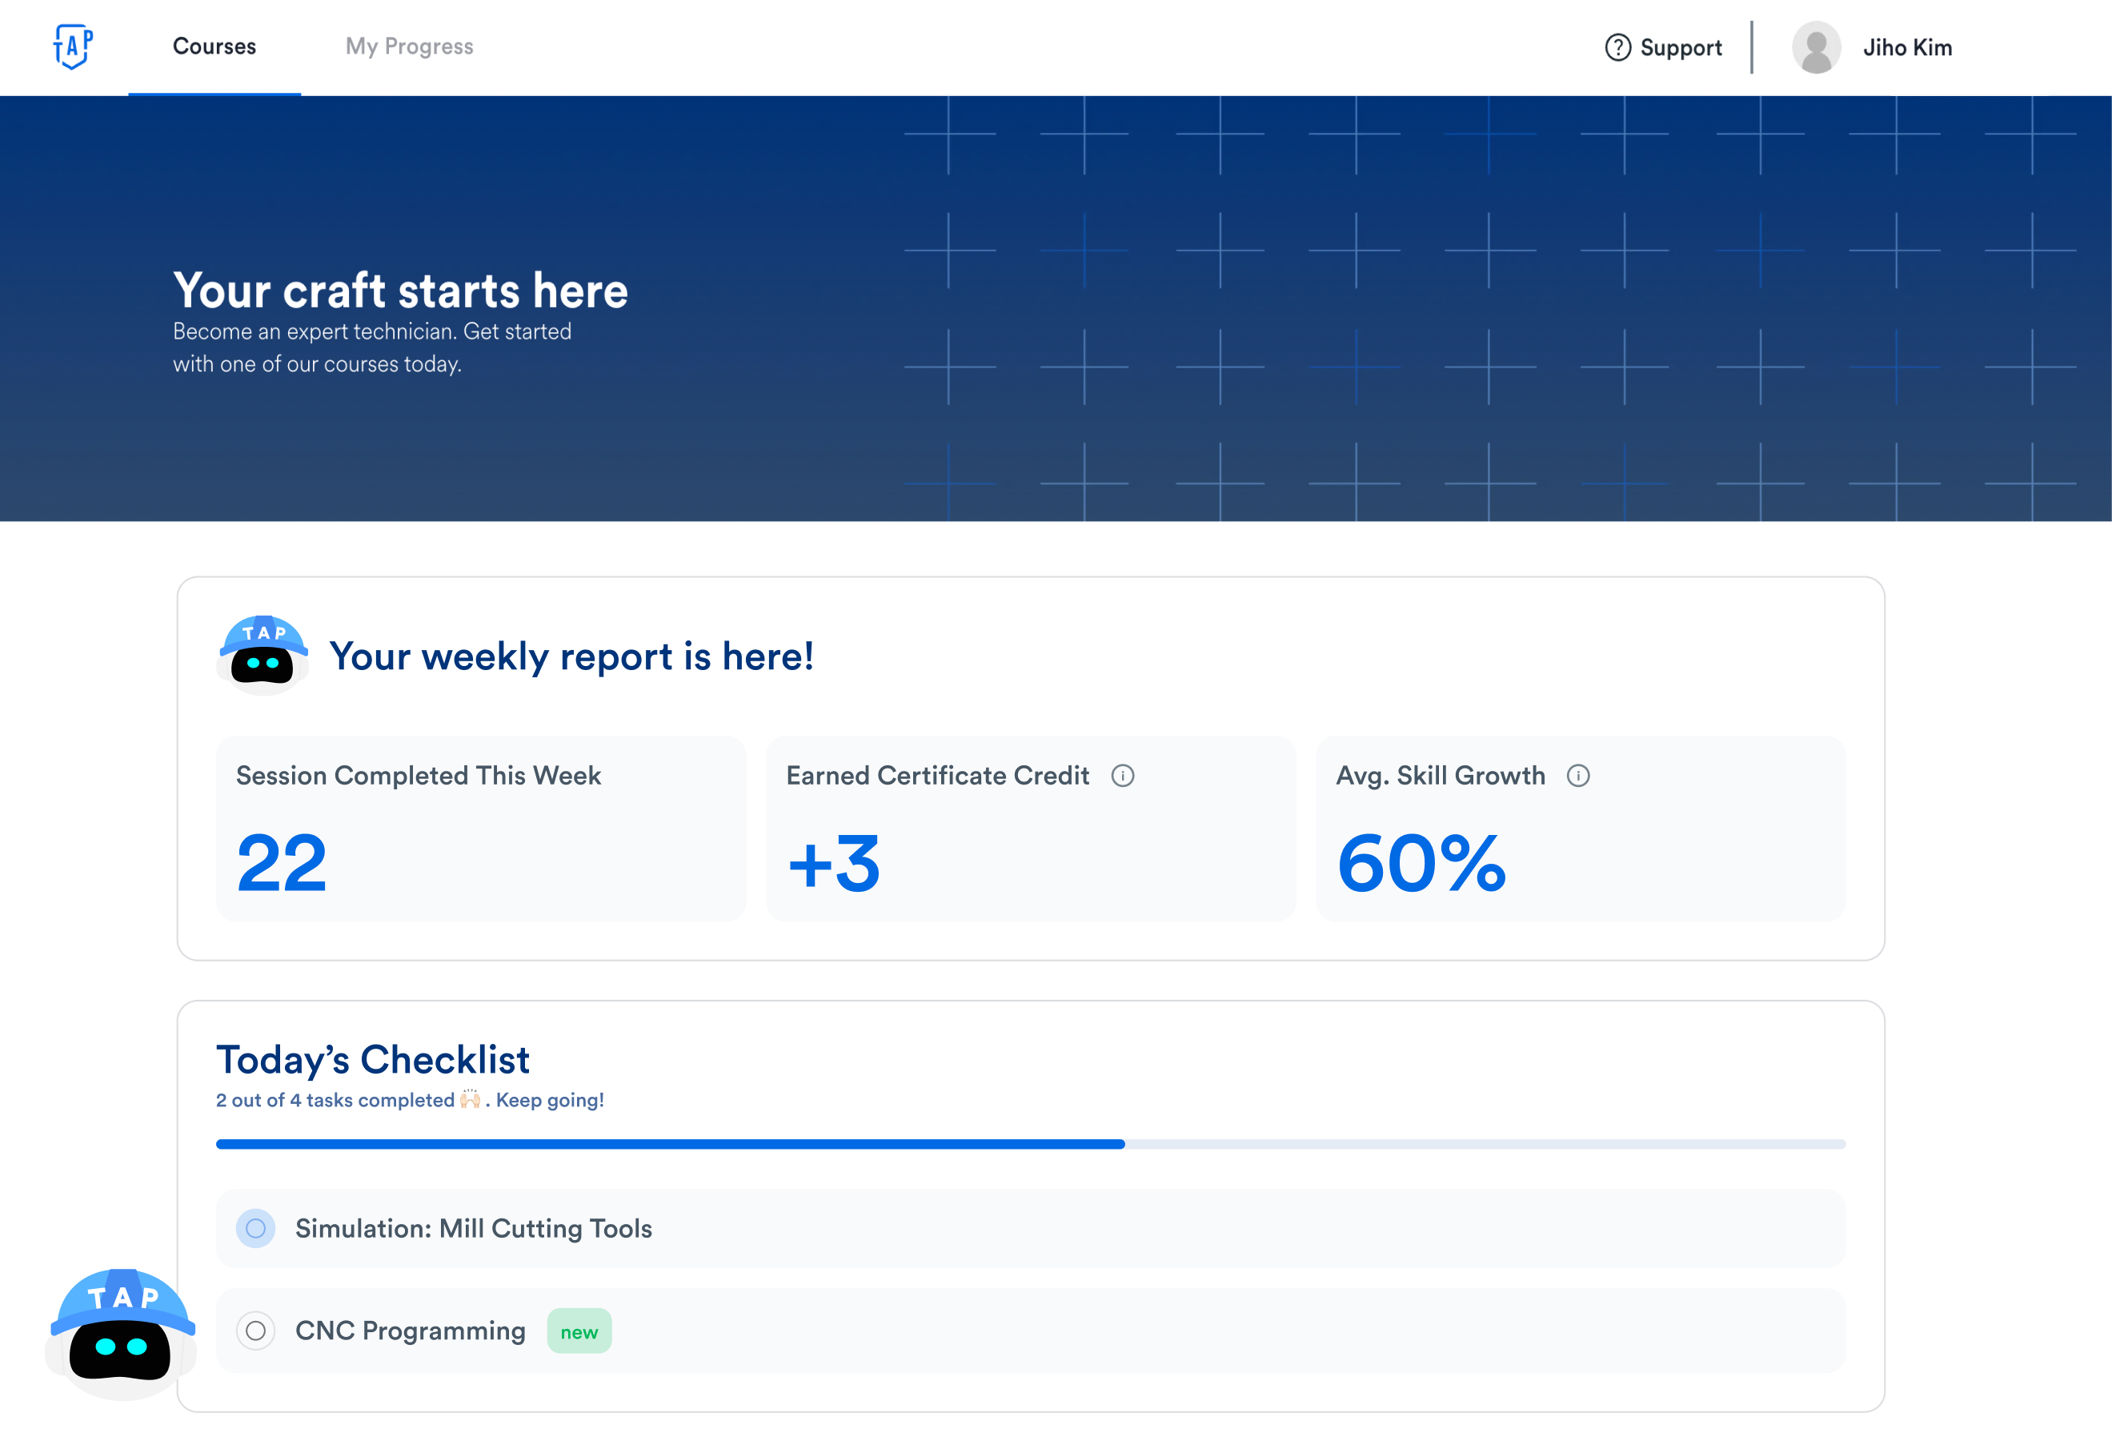The image size is (2112, 1449).
Task: Click TAP robot mascot in weekly report
Action: click(x=262, y=656)
